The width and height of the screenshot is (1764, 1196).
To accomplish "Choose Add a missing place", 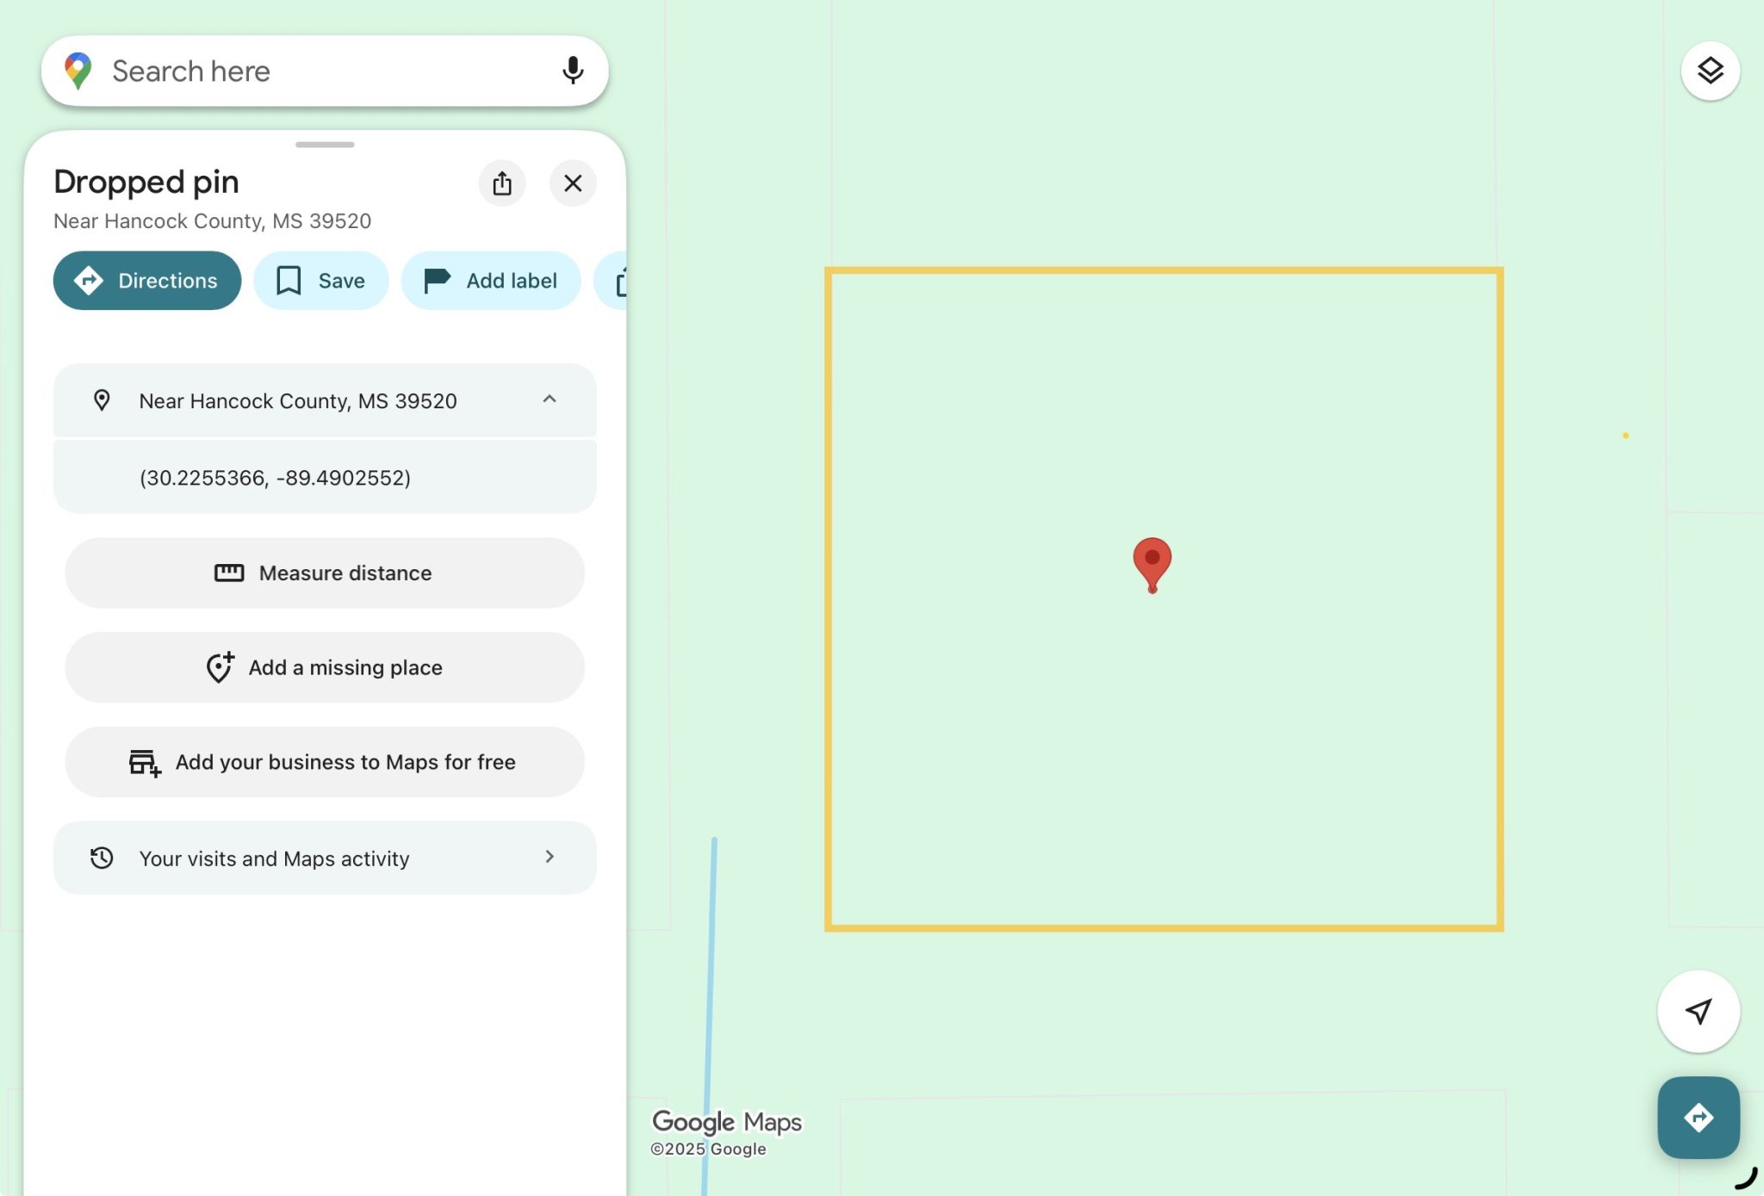I will pos(324,667).
